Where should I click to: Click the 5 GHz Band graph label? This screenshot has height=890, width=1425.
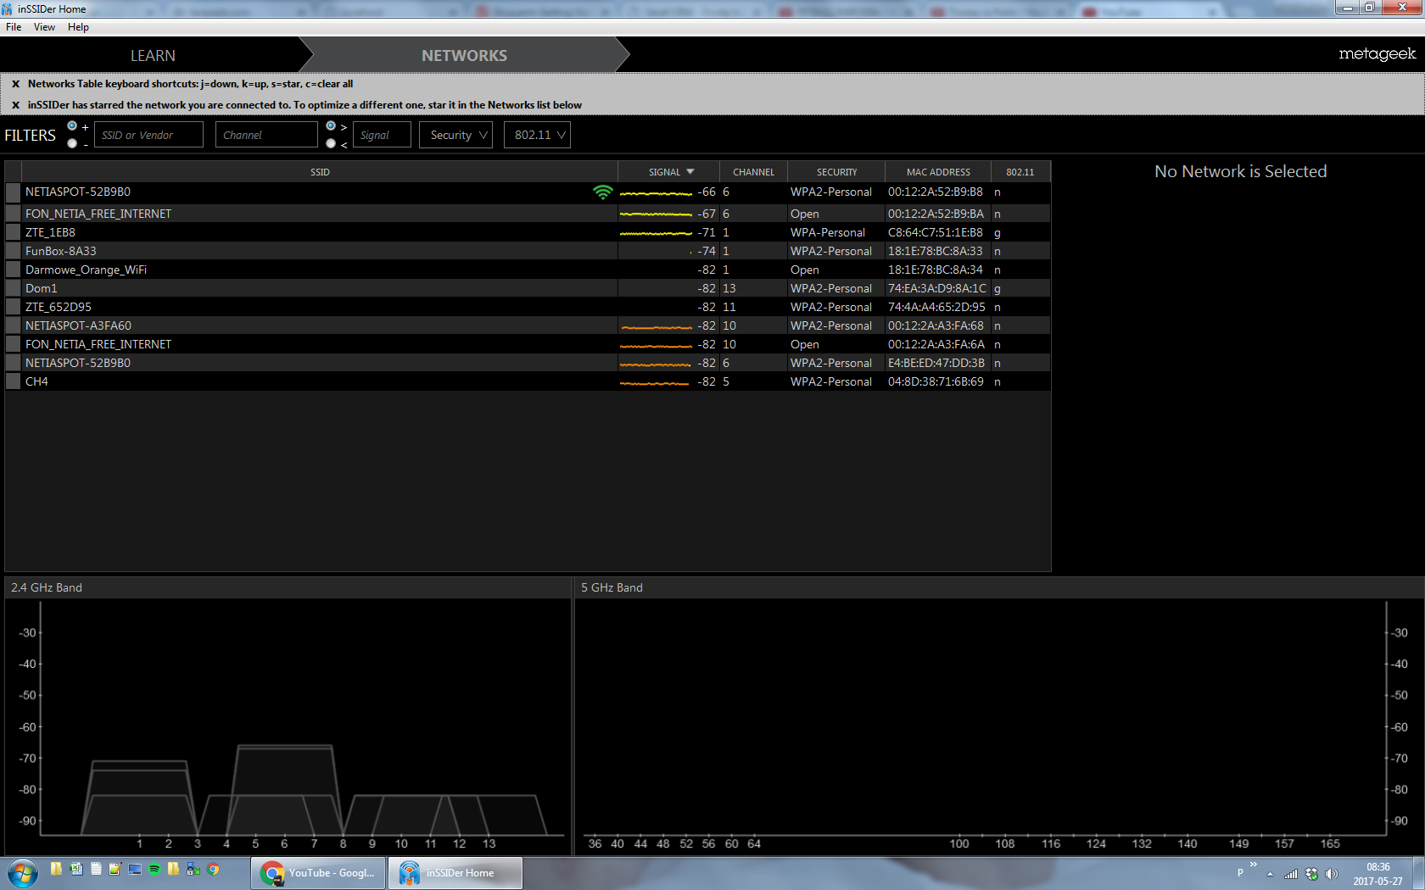612,587
